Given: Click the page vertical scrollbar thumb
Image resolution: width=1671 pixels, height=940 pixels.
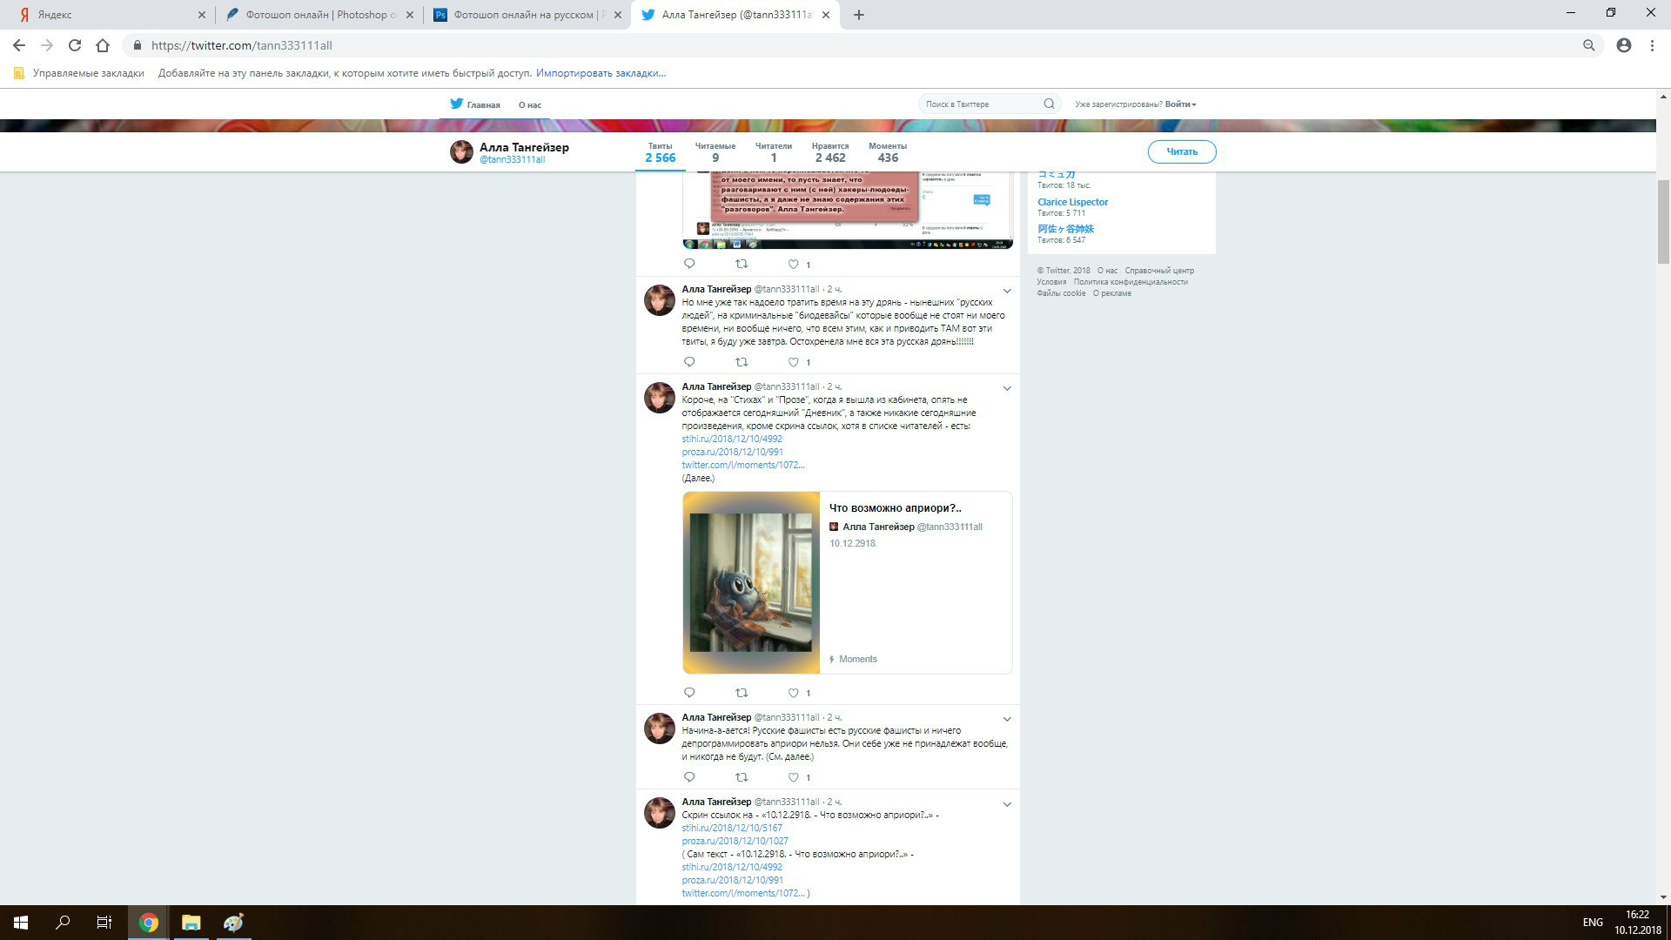Looking at the screenshot, I should [1663, 222].
